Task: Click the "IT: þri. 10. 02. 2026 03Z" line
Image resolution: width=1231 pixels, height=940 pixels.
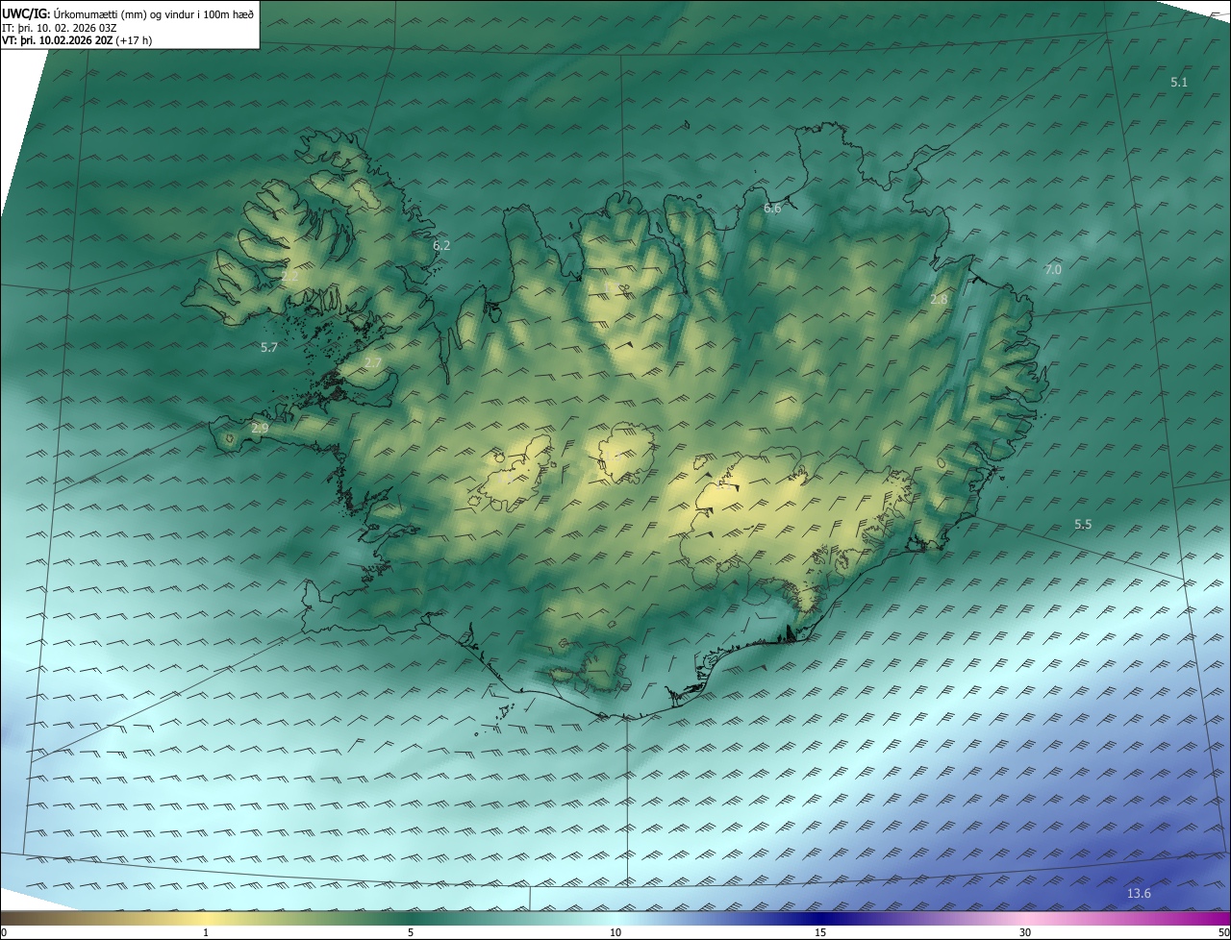Action: 60,27
